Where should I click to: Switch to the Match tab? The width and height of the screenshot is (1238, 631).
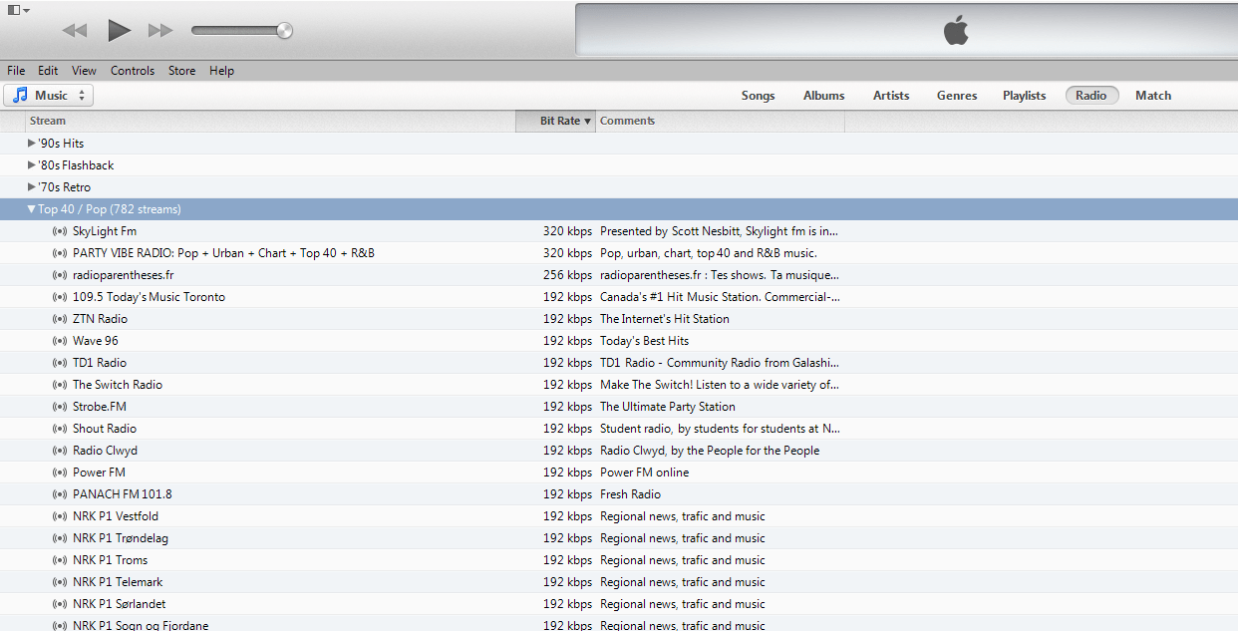(1153, 96)
